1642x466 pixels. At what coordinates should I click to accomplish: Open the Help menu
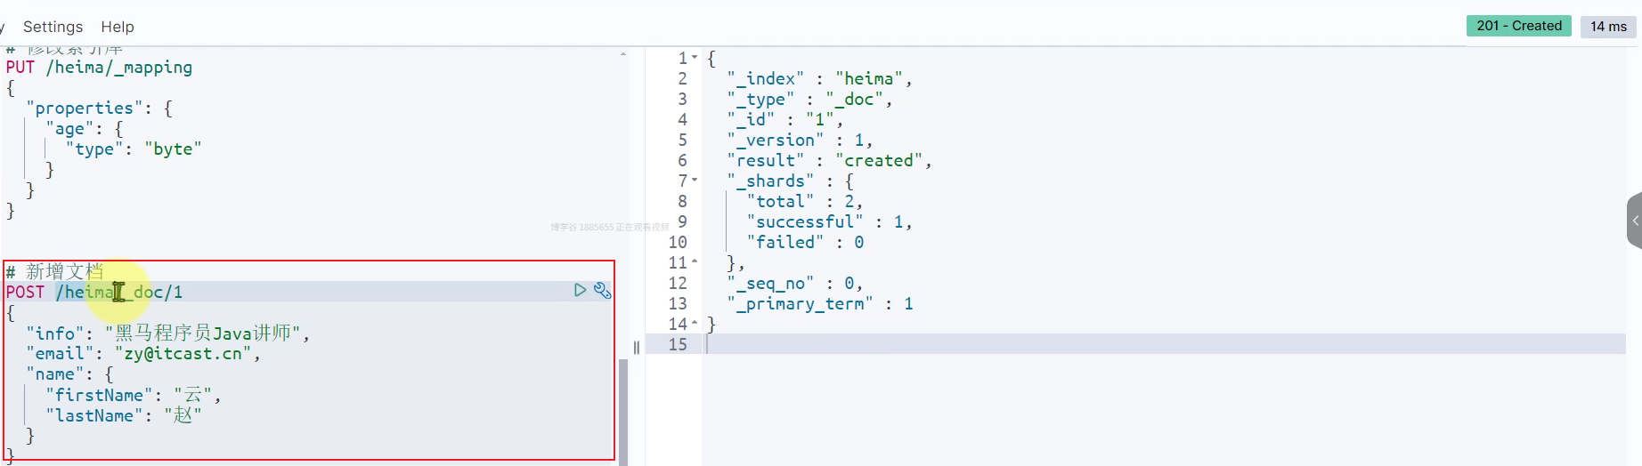(118, 27)
